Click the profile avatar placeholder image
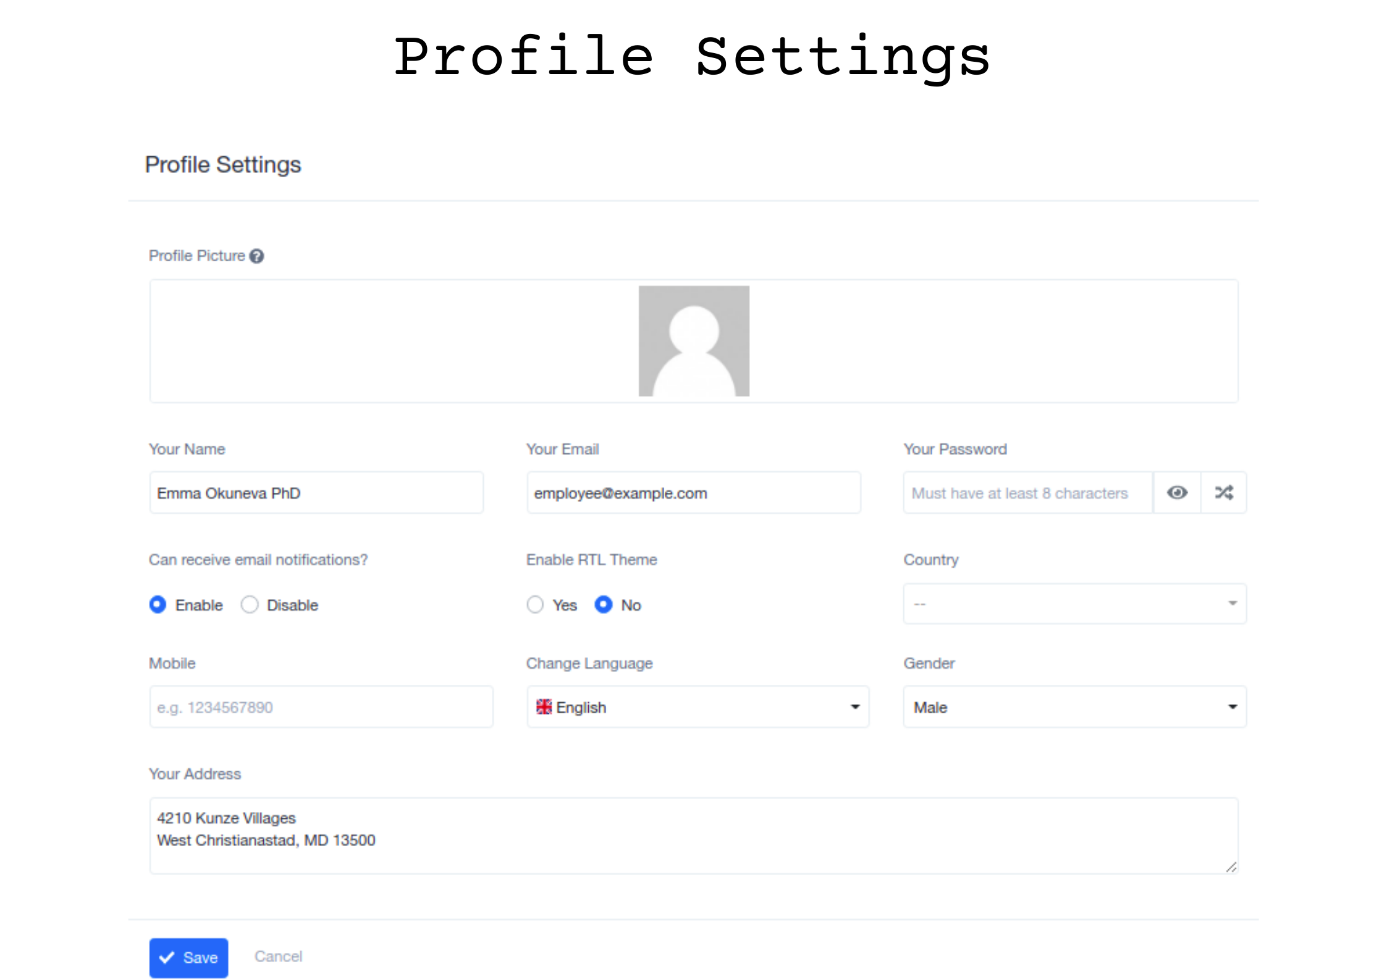 pos(693,340)
